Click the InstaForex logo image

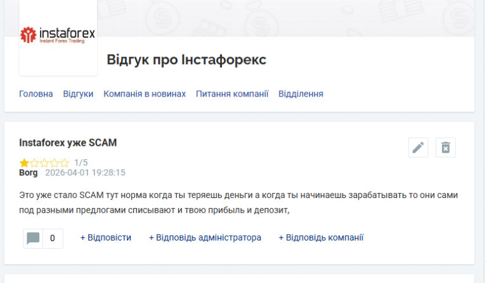[58, 35]
